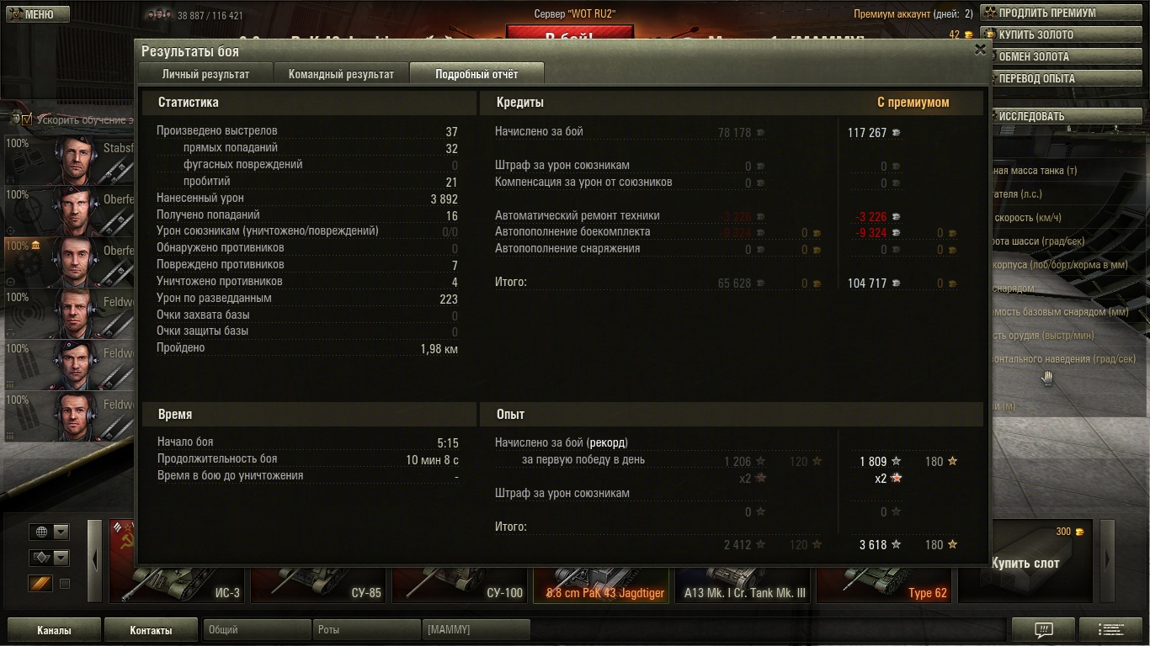Switch to the Личный результат tab
This screenshot has height=646, width=1150.
(x=205, y=74)
